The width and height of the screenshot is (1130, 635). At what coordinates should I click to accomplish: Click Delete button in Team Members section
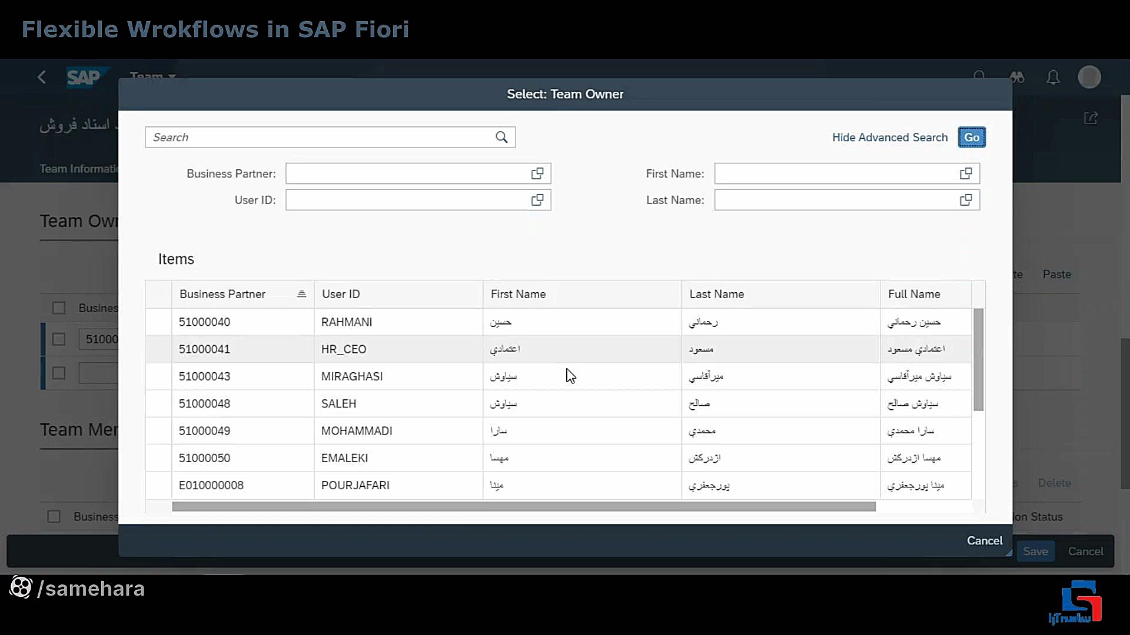[1054, 483]
